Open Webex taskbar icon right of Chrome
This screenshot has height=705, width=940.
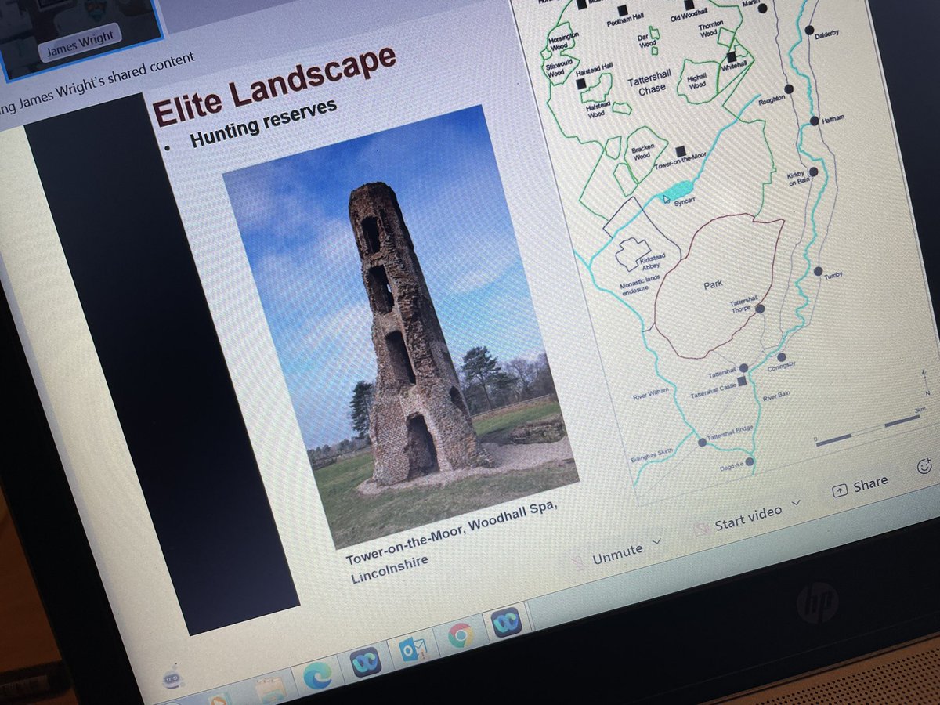click(507, 623)
